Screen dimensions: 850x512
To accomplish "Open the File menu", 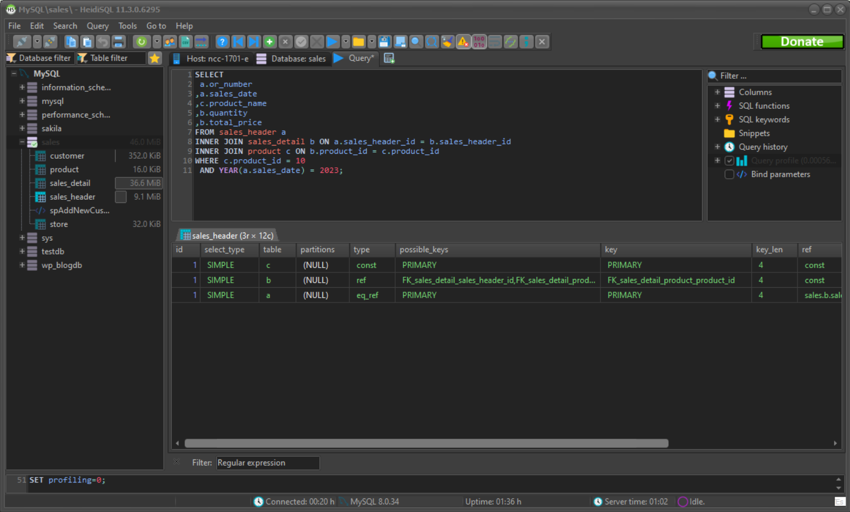I will tap(14, 26).
